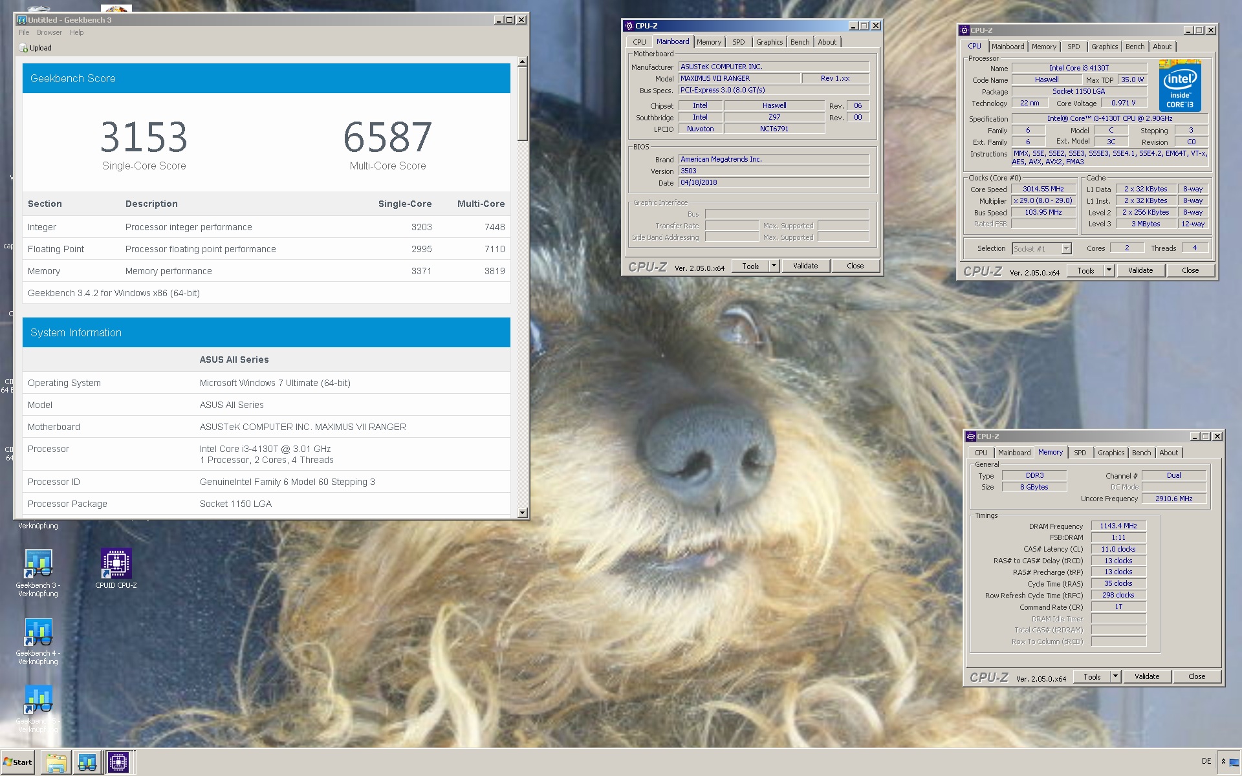Click Geekbench window title bar icon

pos(22,20)
